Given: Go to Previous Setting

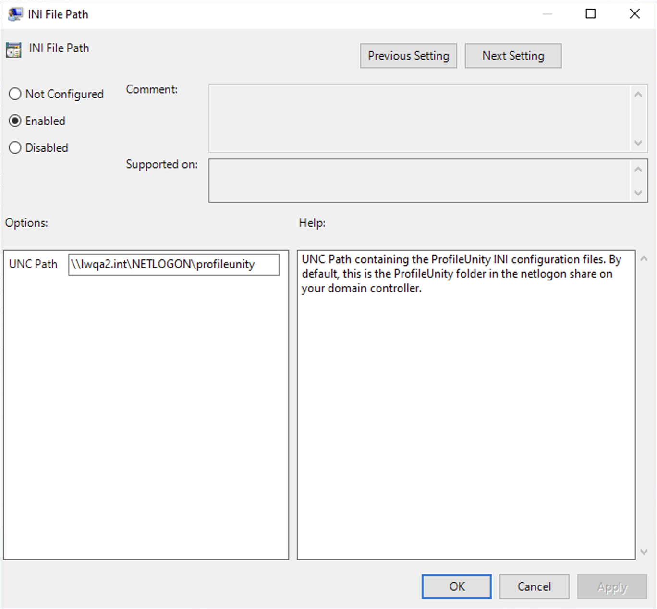Looking at the screenshot, I should 408,56.
